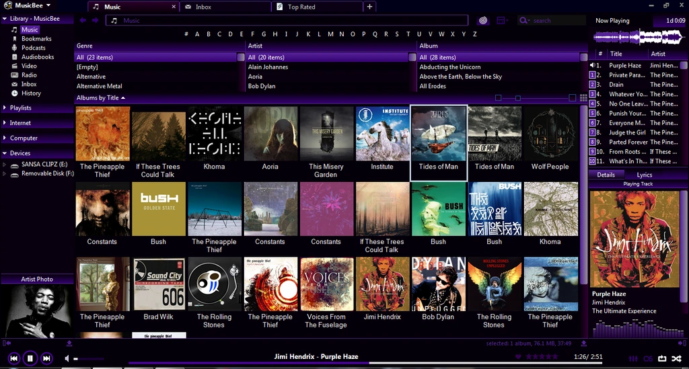Jump to letter P in the alphabet bar
The width and height of the screenshot is (689, 369).
coord(364,34)
